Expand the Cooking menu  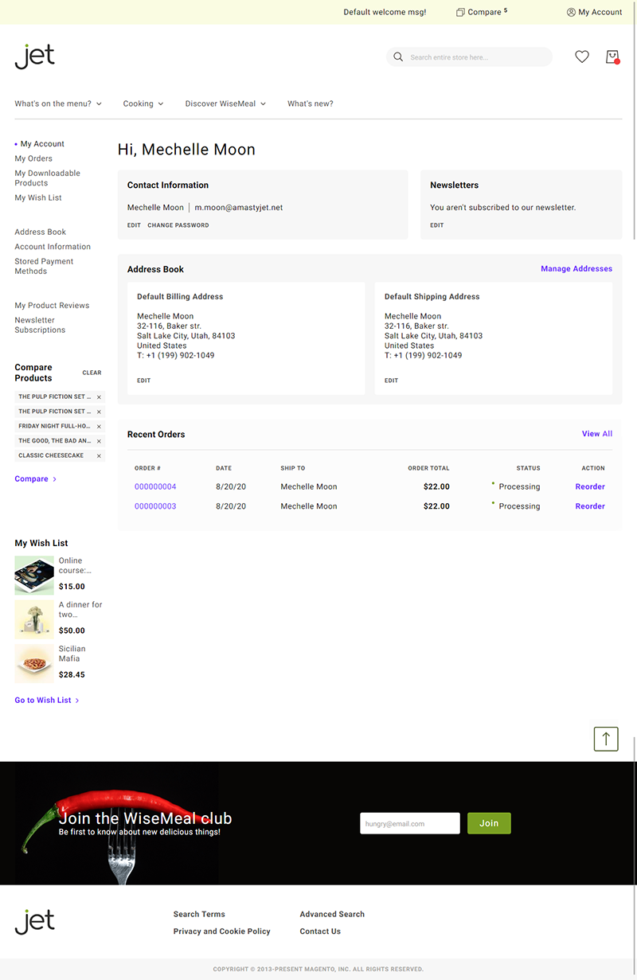pos(143,103)
